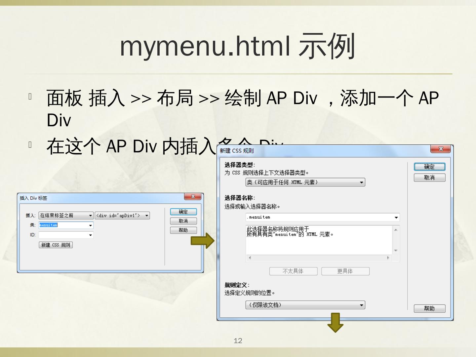The height and width of the screenshot is (357, 476).
Task: Click the olive right-pointing arrow between dialogs
Action: click(203, 241)
